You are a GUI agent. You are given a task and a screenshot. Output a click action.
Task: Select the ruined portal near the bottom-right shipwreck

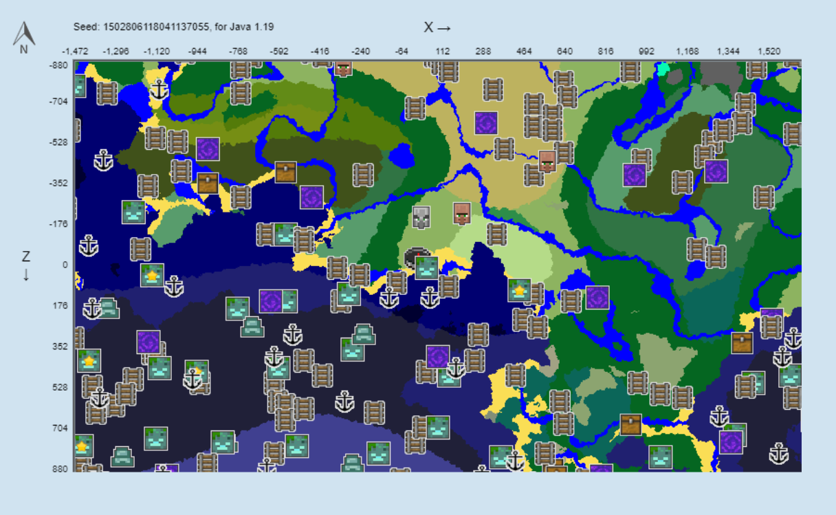tap(731, 441)
